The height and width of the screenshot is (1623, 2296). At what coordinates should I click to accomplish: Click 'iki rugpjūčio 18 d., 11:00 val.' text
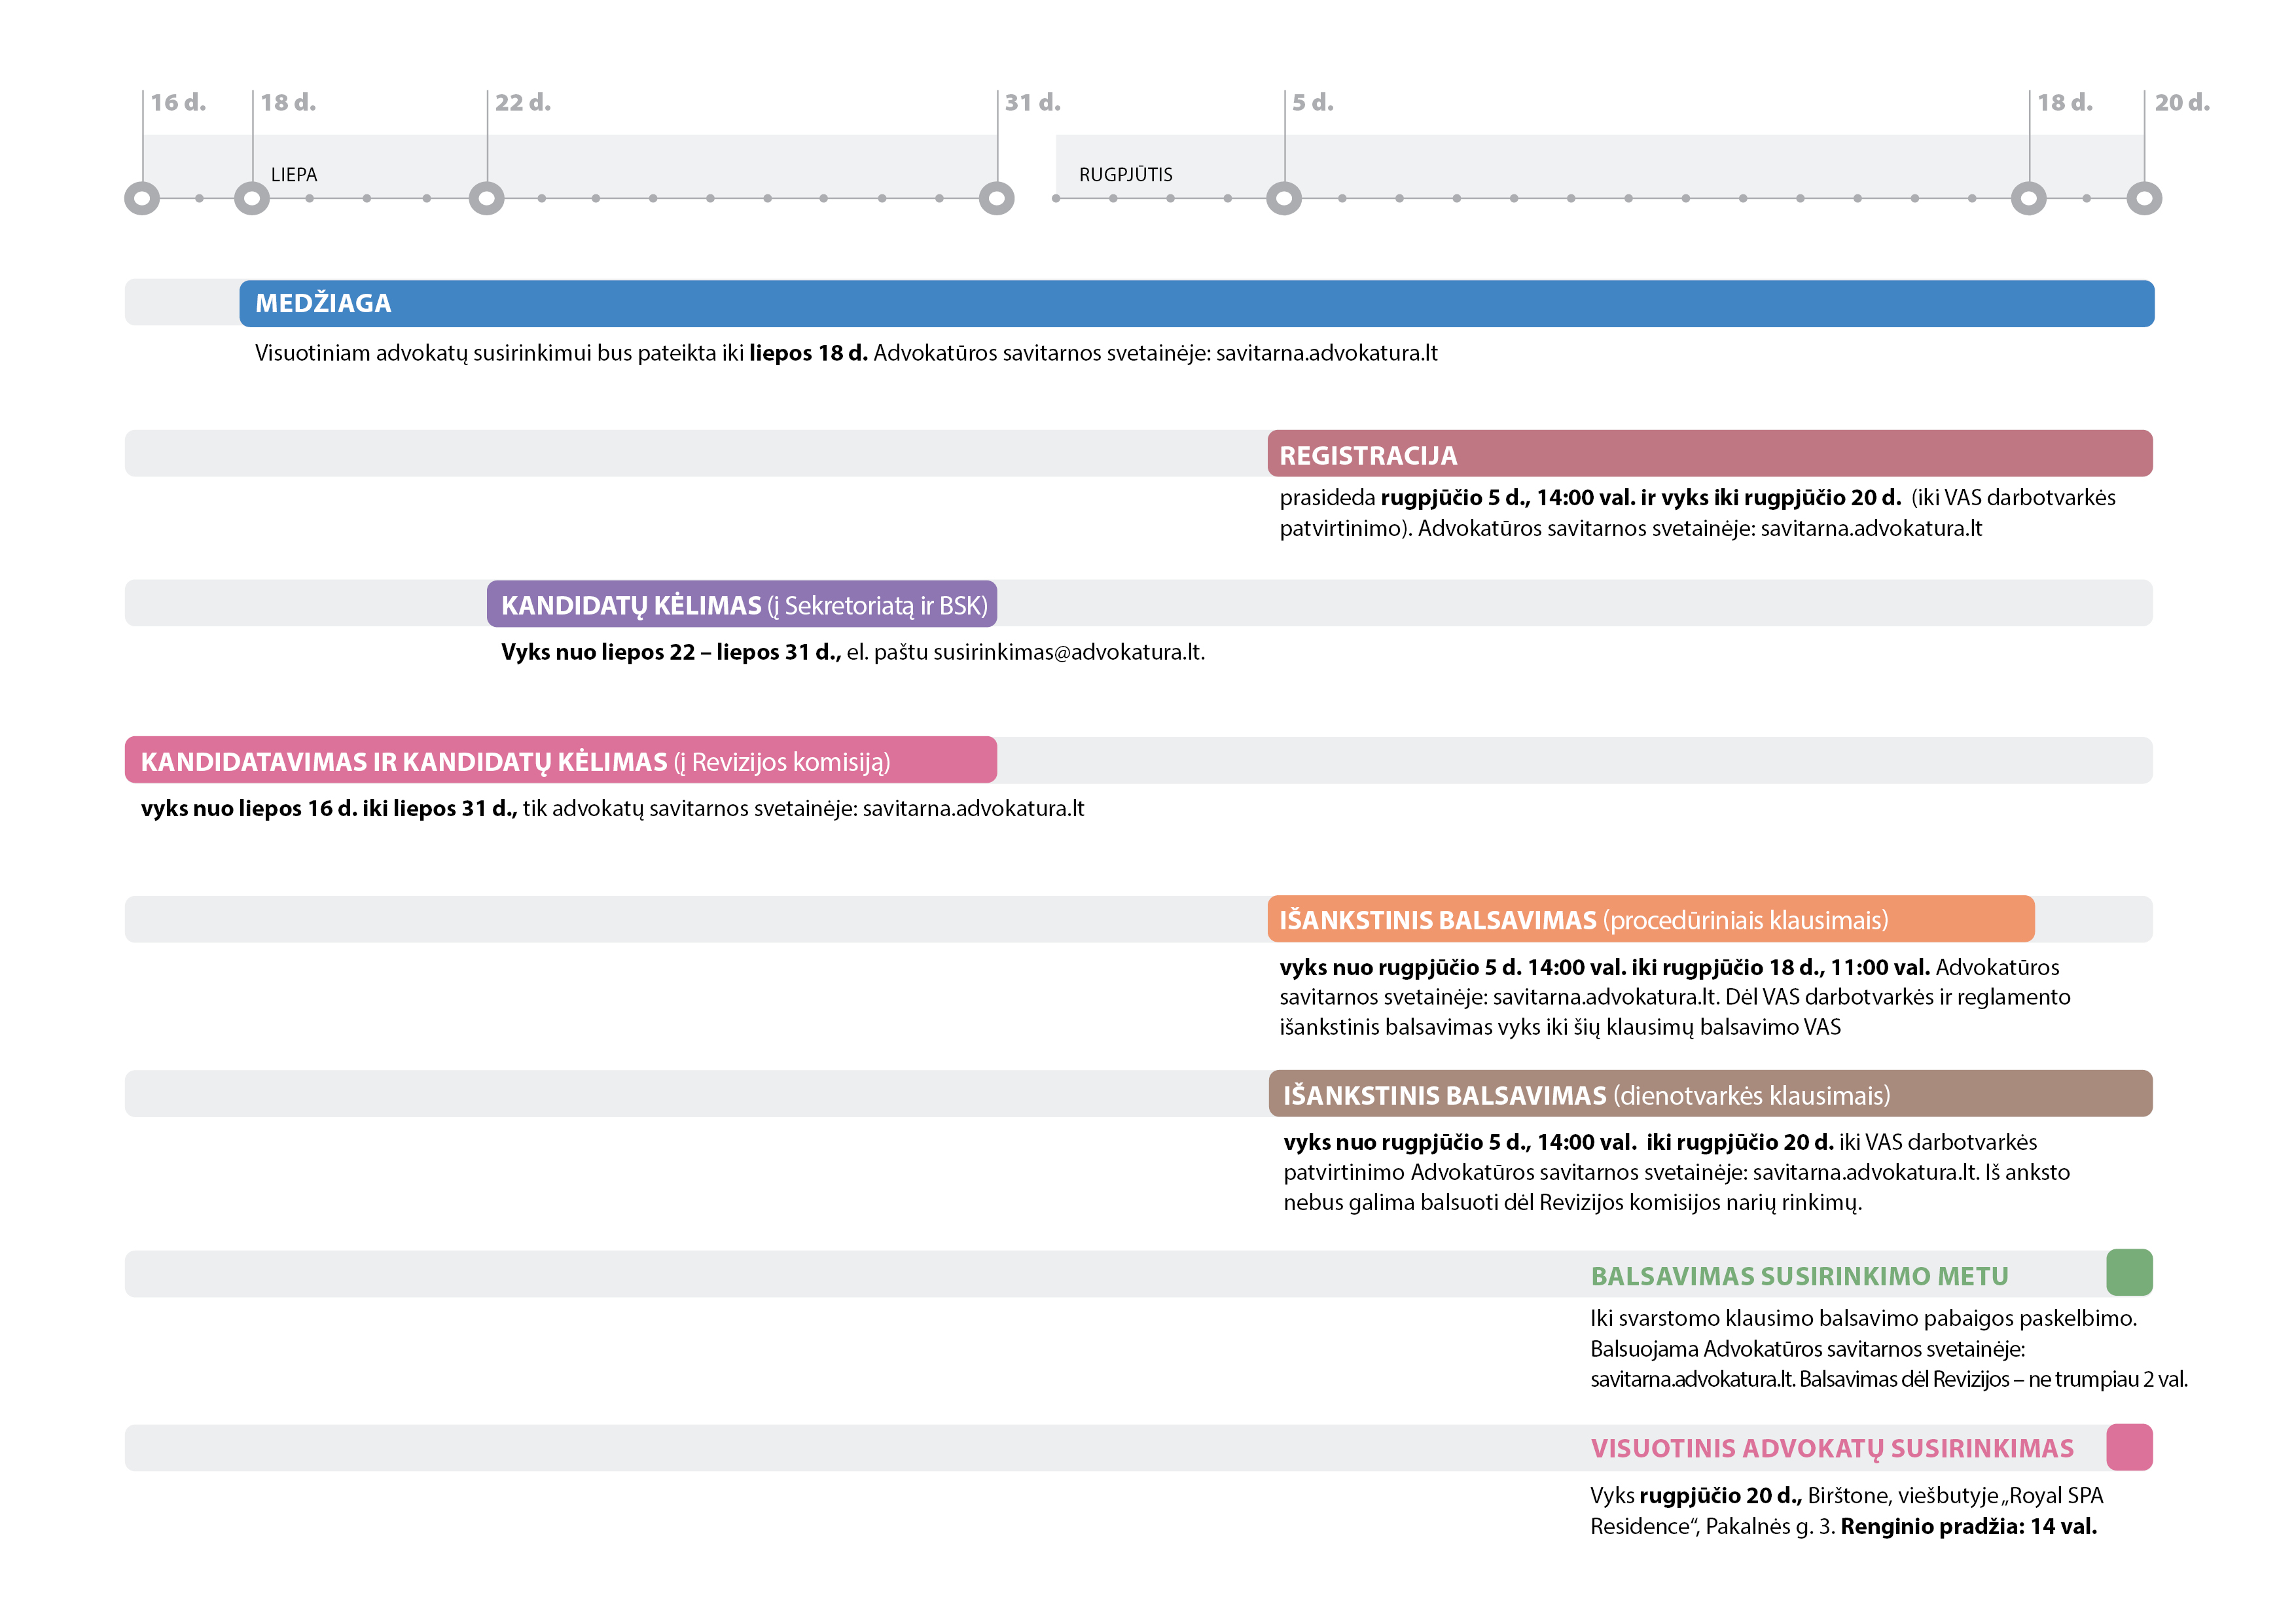pyautogui.click(x=1780, y=967)
